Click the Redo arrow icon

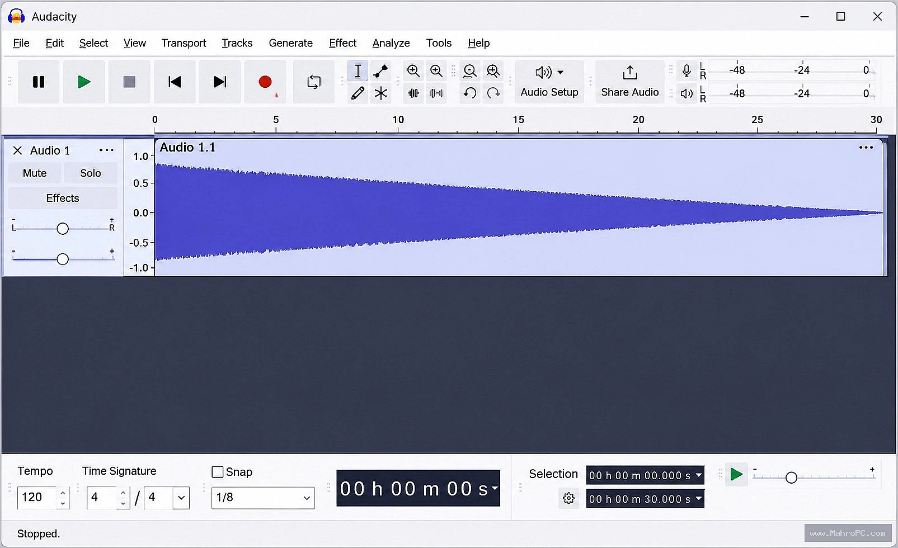pyautogui.click(x=493, y=93)
